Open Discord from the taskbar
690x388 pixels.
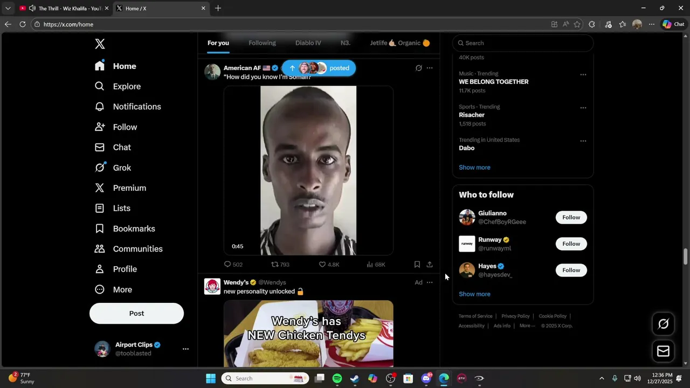[x=426, y=378]
